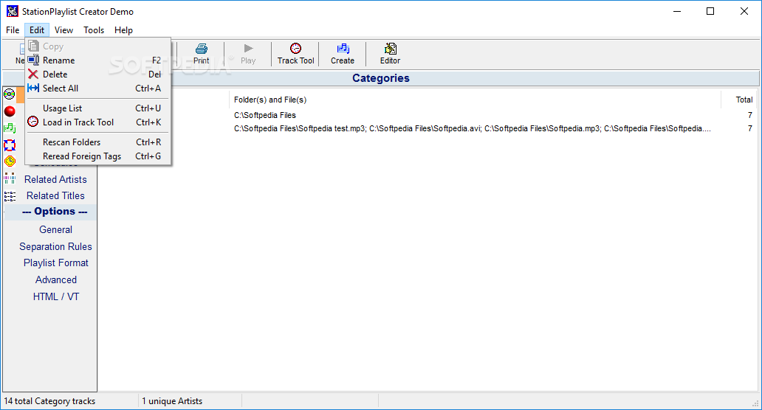
Task: Open General options
Action: coord(56,229)
